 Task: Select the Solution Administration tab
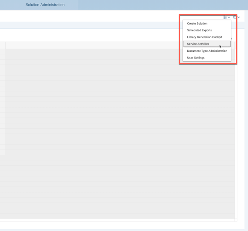(x=45, y=5)
